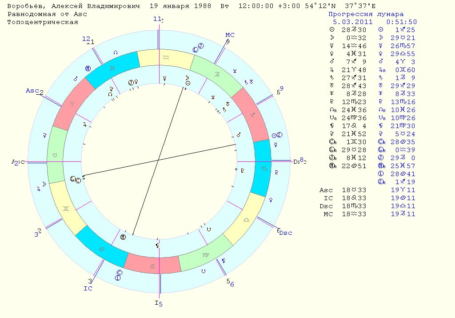Click the circled M marker in the inner ring bottom
This screenshot has width=455, height=318.
(123, 237)
